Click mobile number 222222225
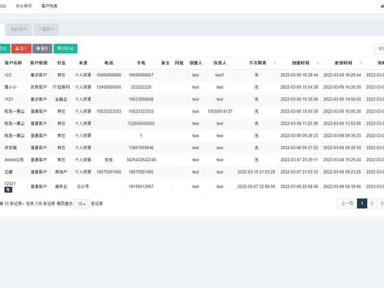 pyautogui.click(x=141, y=87)
